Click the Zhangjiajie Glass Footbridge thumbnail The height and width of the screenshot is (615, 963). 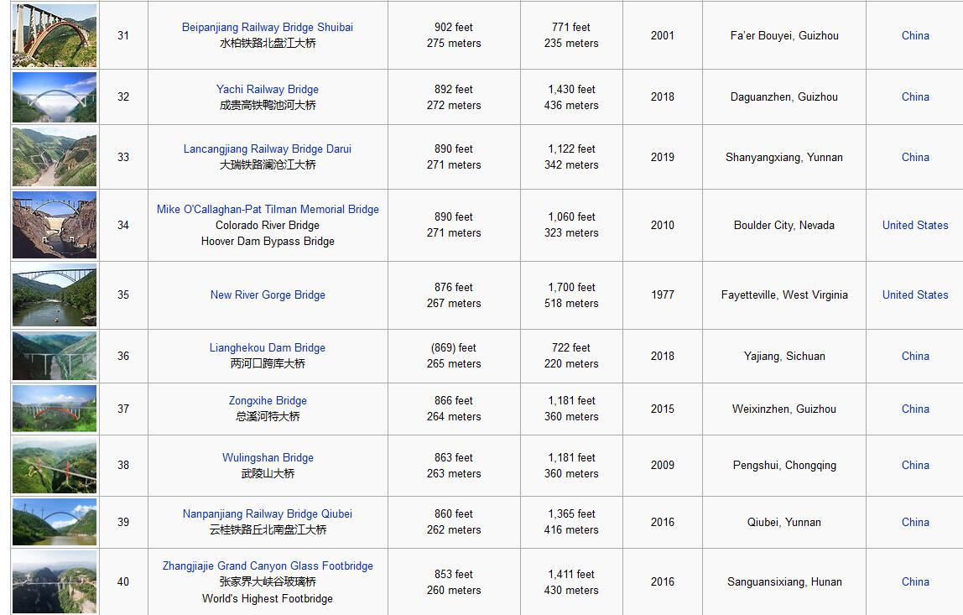[x=55, y=581]
